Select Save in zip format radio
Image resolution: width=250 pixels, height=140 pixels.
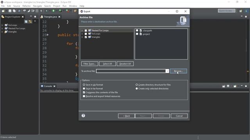point(84,85)
